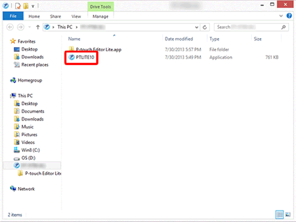296x222 pixels.
Task: Expand chevron after This PC in address bar
Action: [77, 27]
